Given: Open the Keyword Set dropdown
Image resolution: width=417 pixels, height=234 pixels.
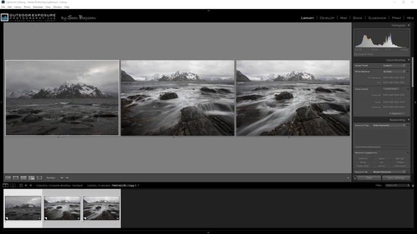Looking at the screenshot, I should pos(389,172).
